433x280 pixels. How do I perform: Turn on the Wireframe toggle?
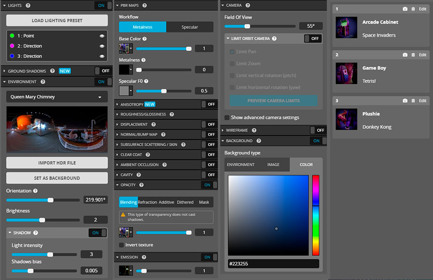coord(318,130)
